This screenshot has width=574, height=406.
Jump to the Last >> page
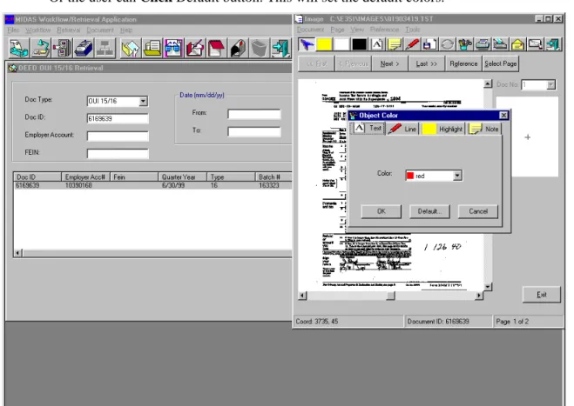(427, 63)
